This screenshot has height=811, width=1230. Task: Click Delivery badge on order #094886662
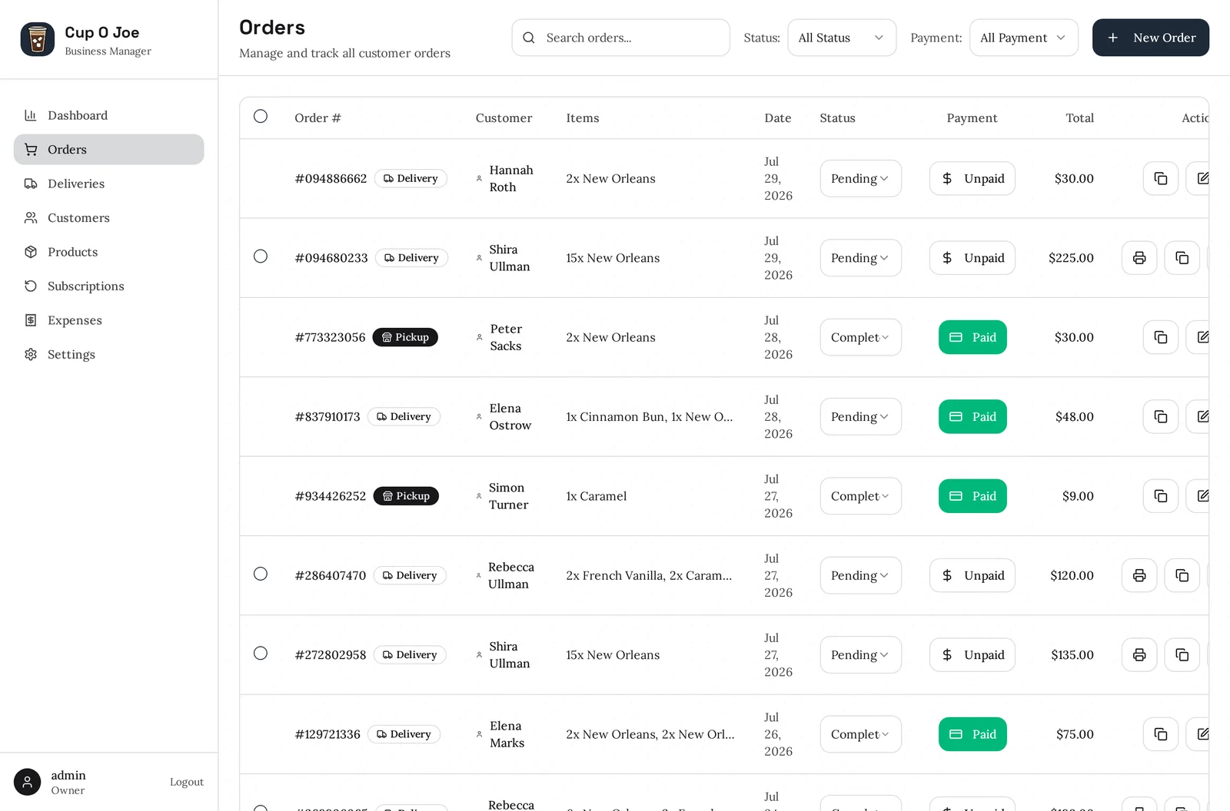[x=411, y=178]
